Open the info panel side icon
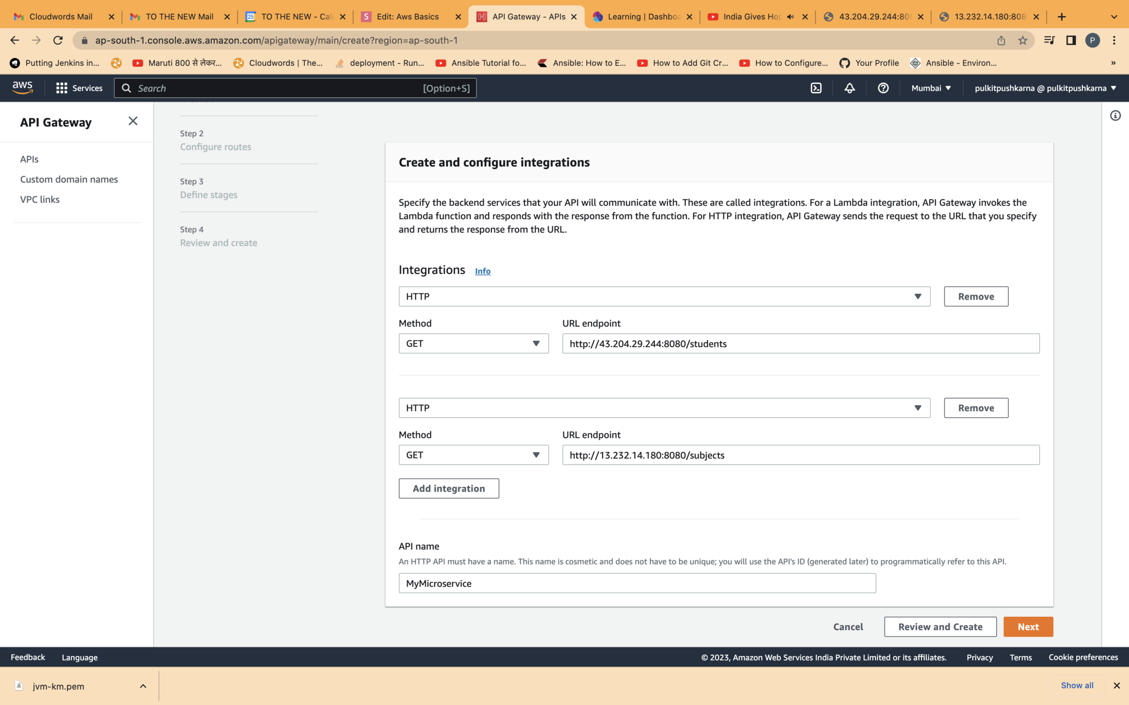 coord(1115,115)
